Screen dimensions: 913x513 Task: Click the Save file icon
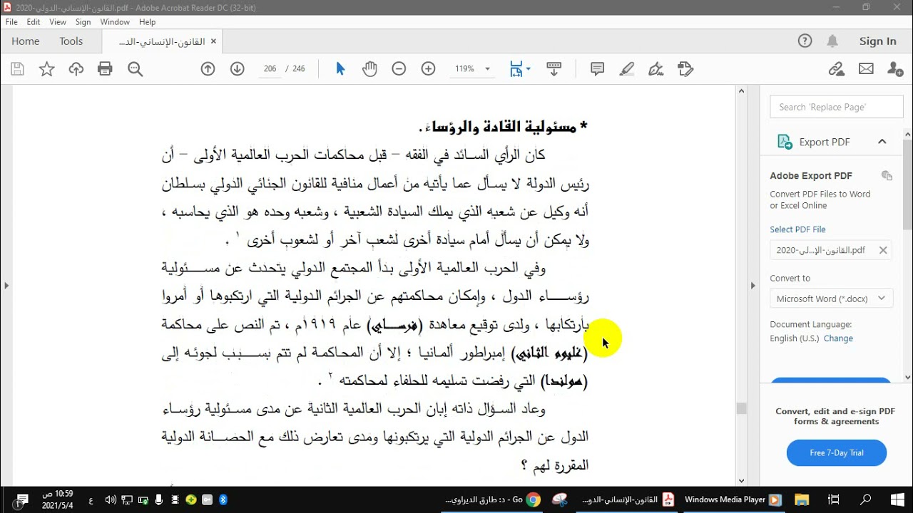[x=18, y=69]
